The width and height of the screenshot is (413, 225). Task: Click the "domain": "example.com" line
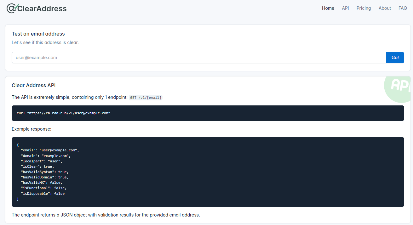tap(46, 156)
